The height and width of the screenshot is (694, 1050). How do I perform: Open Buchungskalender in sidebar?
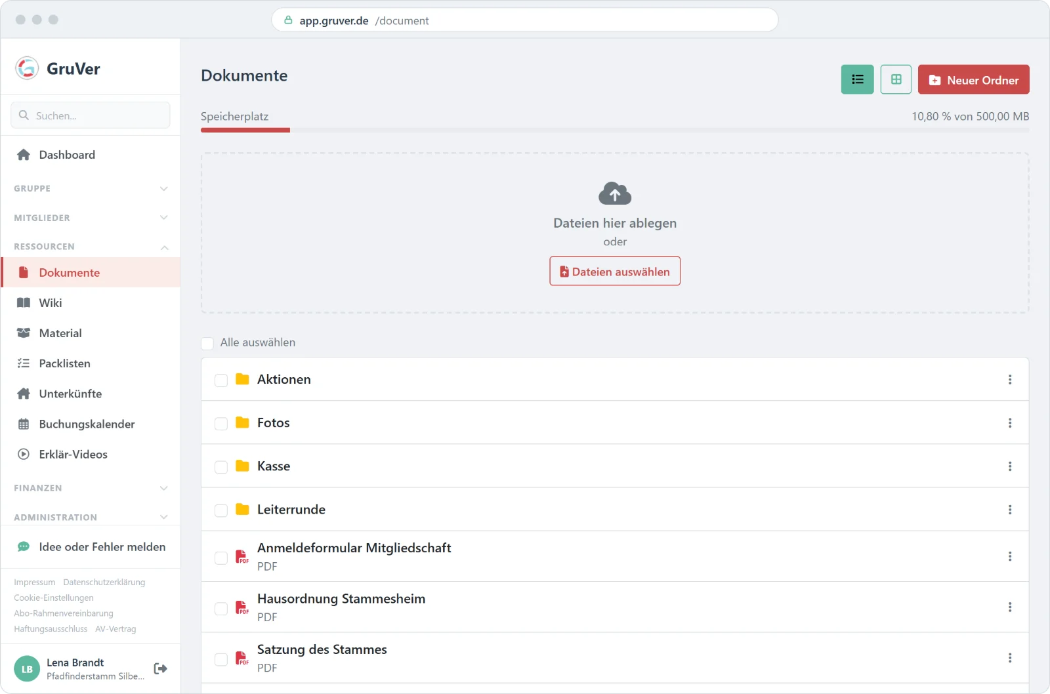pos(91,424)
